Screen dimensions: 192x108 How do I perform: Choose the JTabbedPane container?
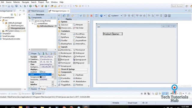click(x=79, y=37)
